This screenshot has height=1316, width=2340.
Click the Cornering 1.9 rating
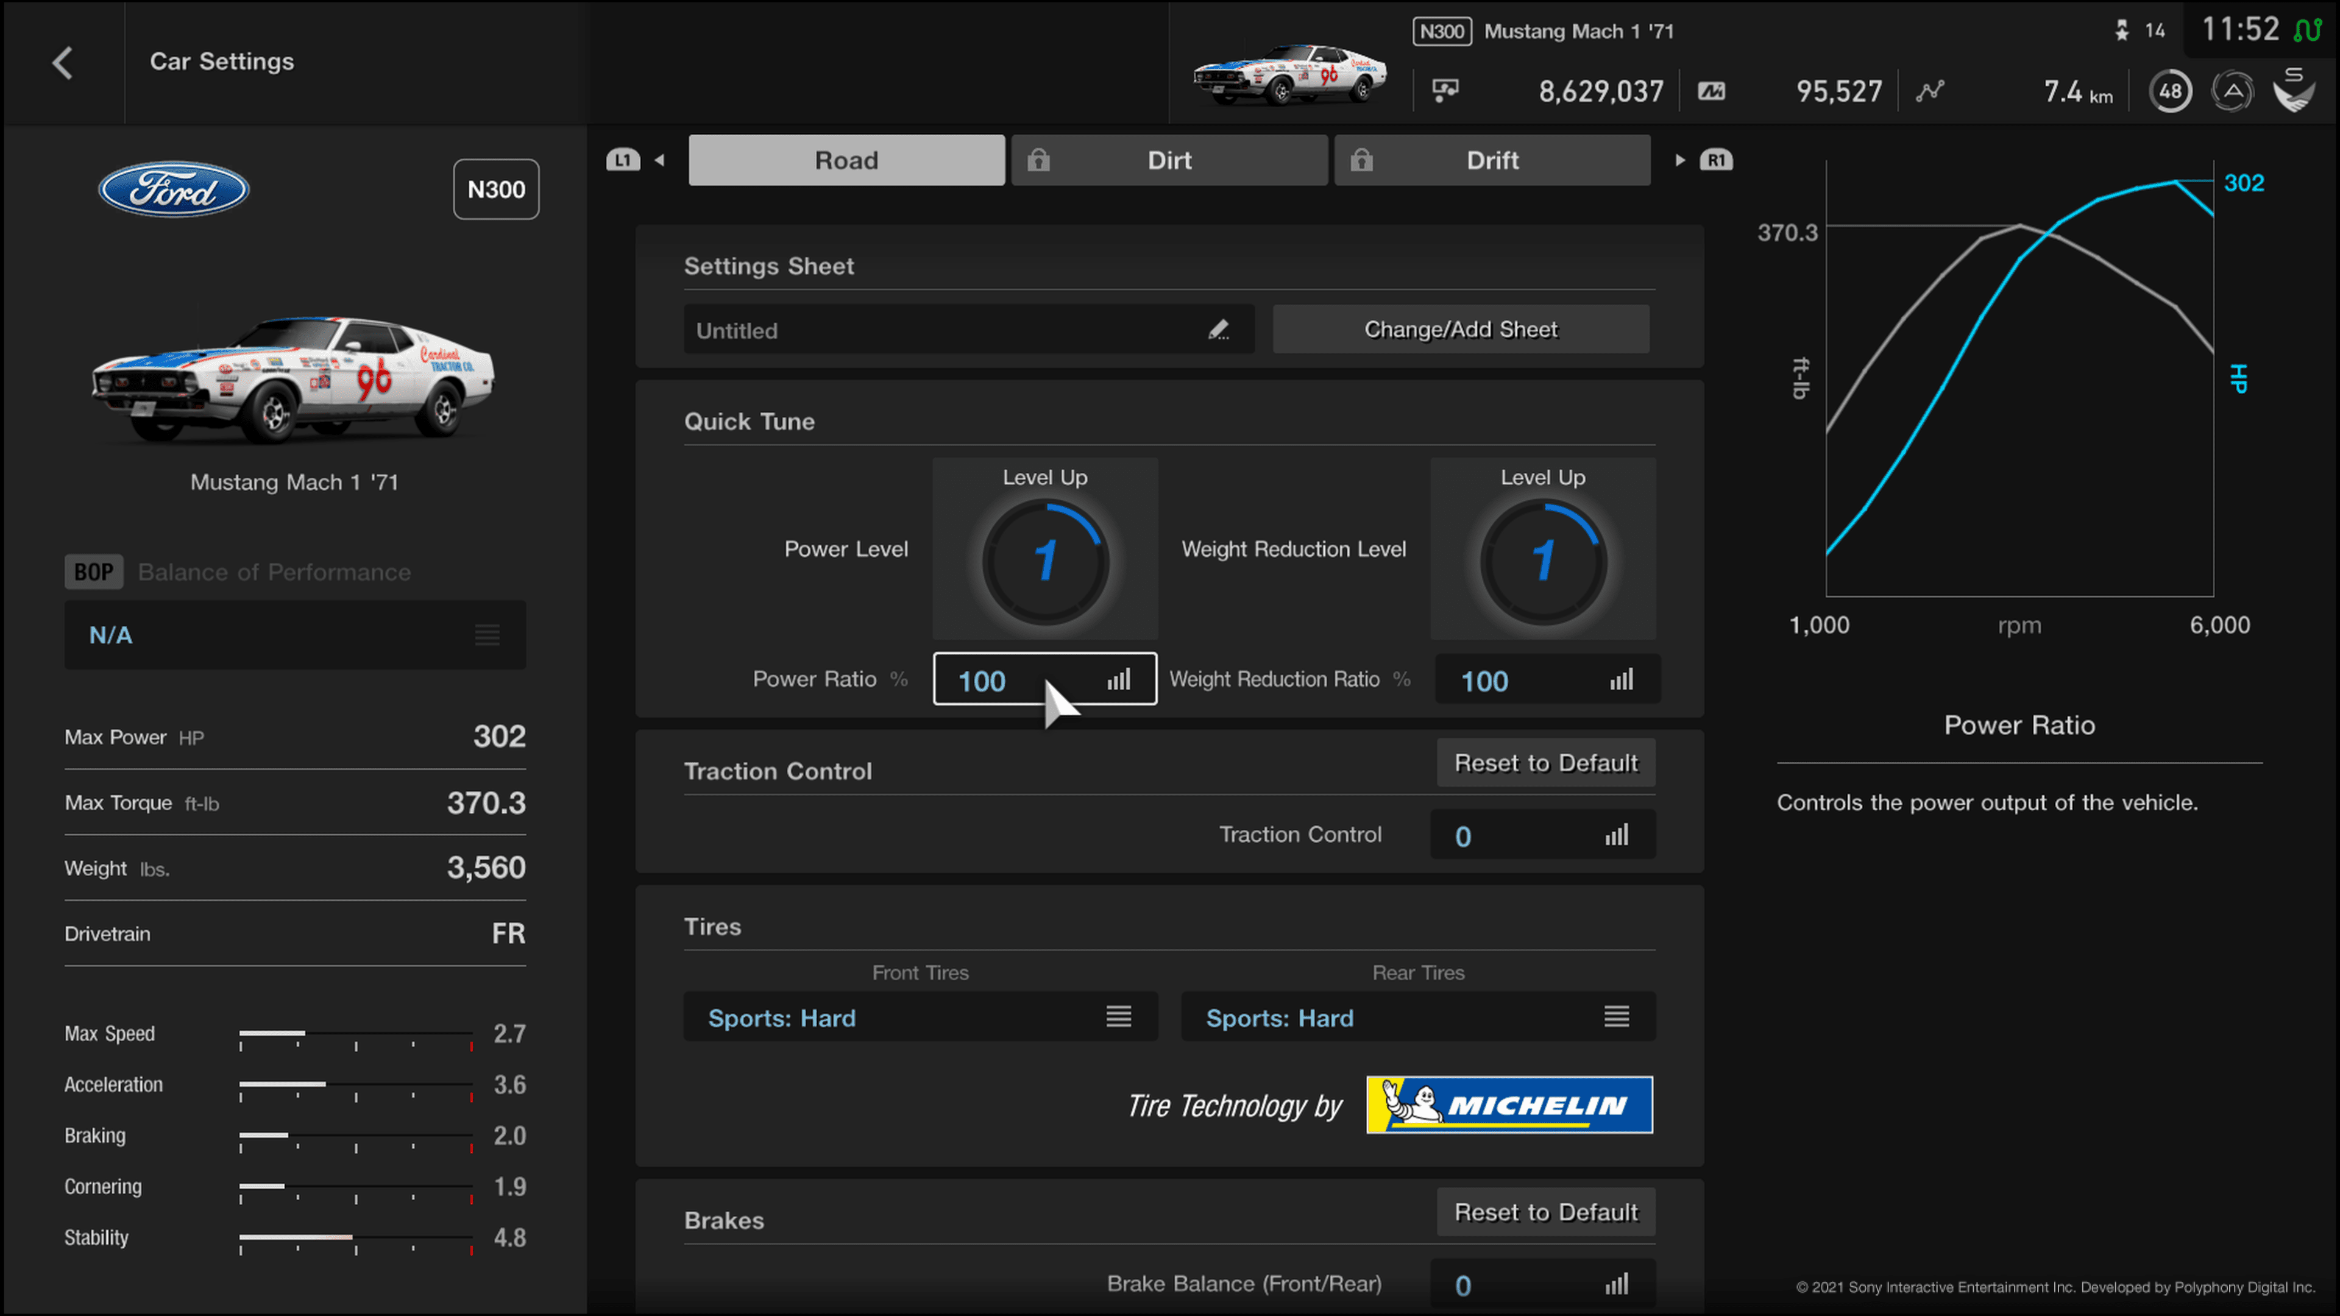click(x=509, y=1186)
